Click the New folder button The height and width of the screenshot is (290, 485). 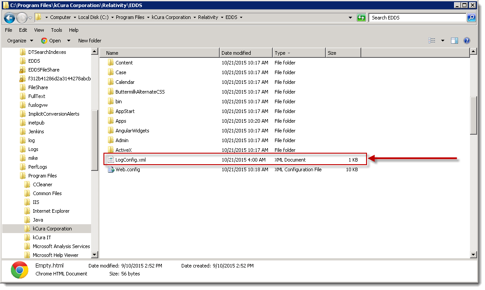pyautogui.click(x=90, y=41)
